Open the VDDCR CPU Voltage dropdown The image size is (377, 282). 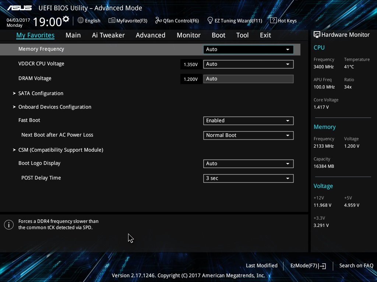[x=249, y=64]
